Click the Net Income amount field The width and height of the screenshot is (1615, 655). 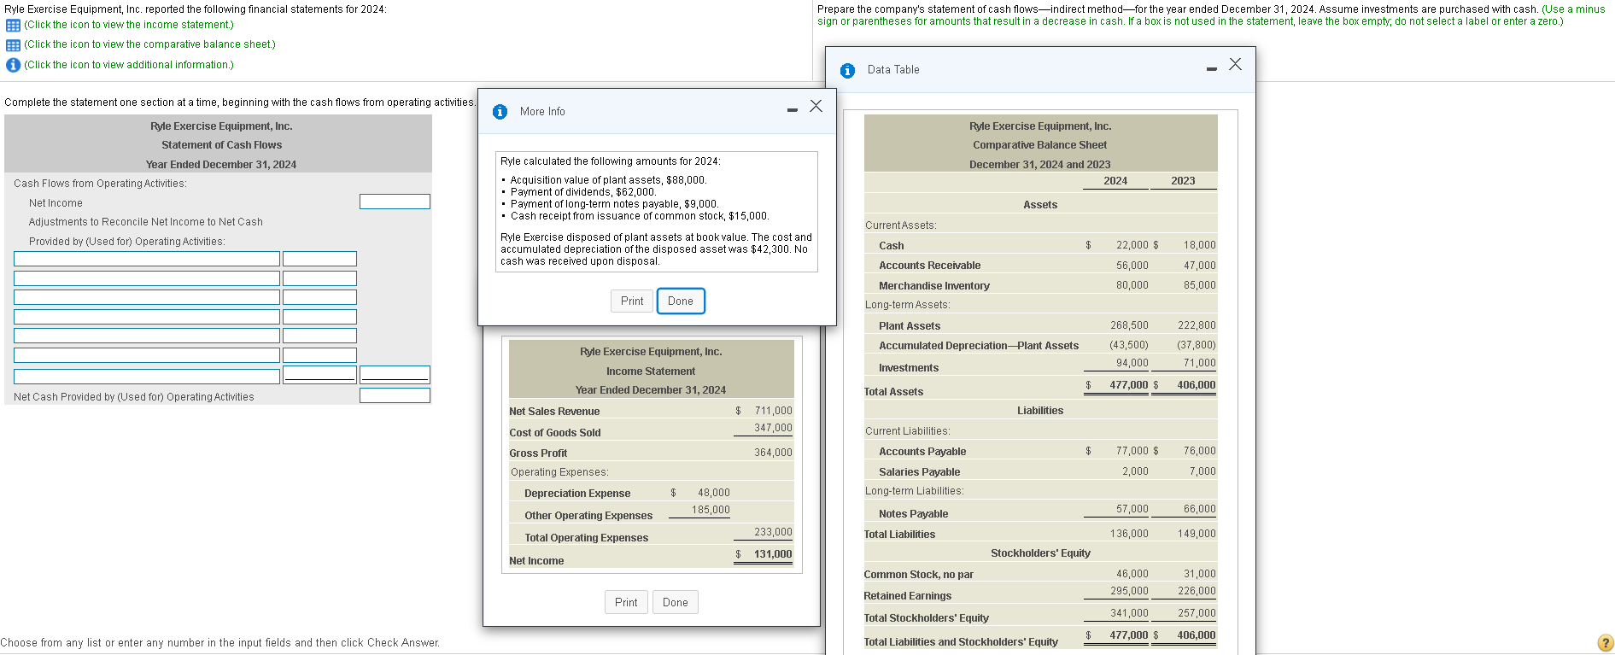tap(395, 202)
